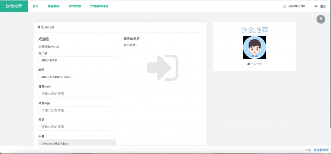The width and height of the screenshot is (331, 154).
Task: Click the 会更新哦! text
Action: [130, 45]
